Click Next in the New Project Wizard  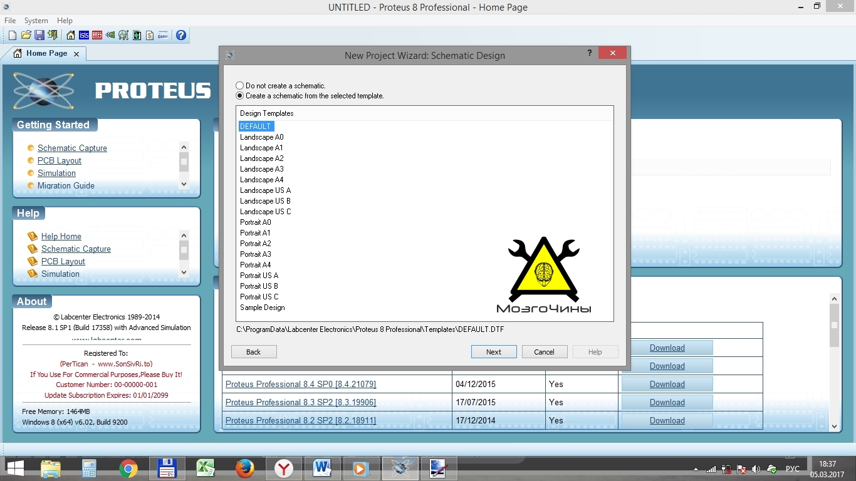[x=494, y=352]
